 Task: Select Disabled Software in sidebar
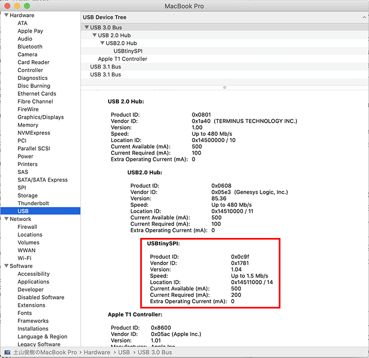pyautogui.click(x=41, y=297)
